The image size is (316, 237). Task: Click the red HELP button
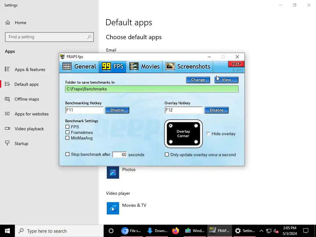(236, 64)
